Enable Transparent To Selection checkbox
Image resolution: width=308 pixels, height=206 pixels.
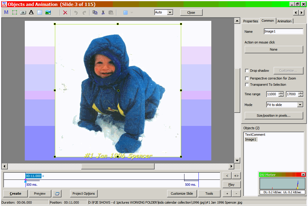[247, 85]
